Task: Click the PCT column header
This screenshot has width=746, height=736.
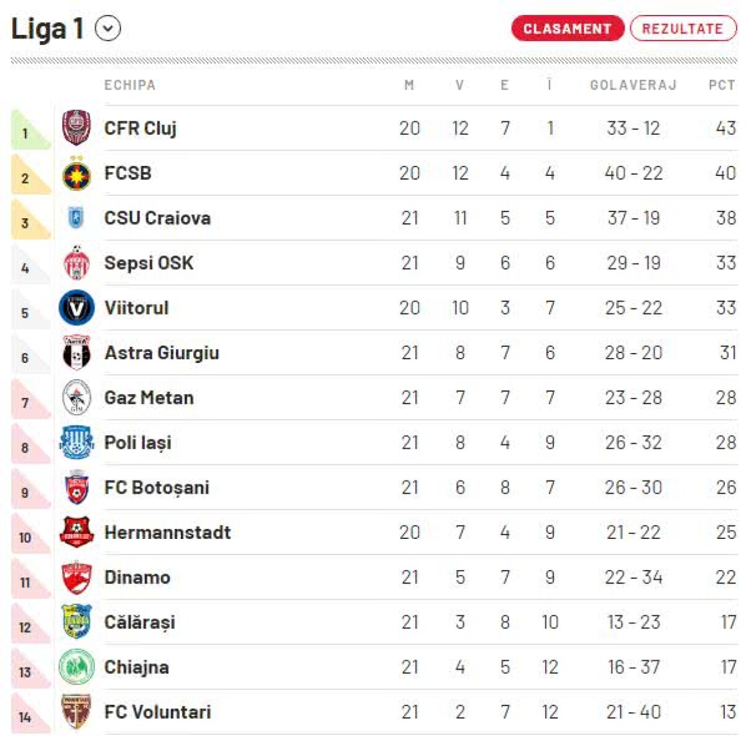Action: [x=722, y=85]
